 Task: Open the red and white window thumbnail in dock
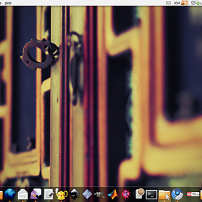point(193,194)
